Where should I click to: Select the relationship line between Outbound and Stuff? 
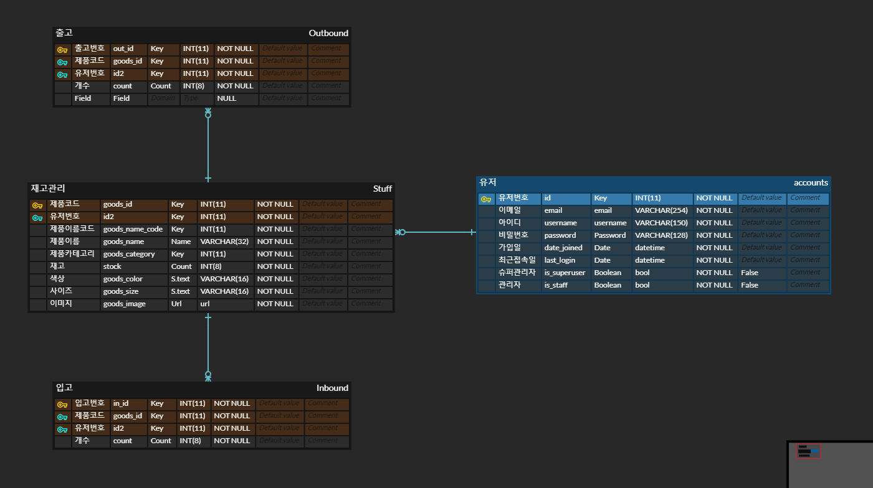coord(208,145)
